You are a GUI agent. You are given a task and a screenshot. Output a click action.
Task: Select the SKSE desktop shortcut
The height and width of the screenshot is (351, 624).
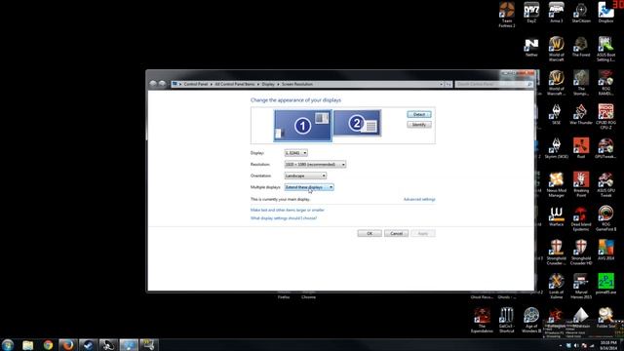[556, 114]
